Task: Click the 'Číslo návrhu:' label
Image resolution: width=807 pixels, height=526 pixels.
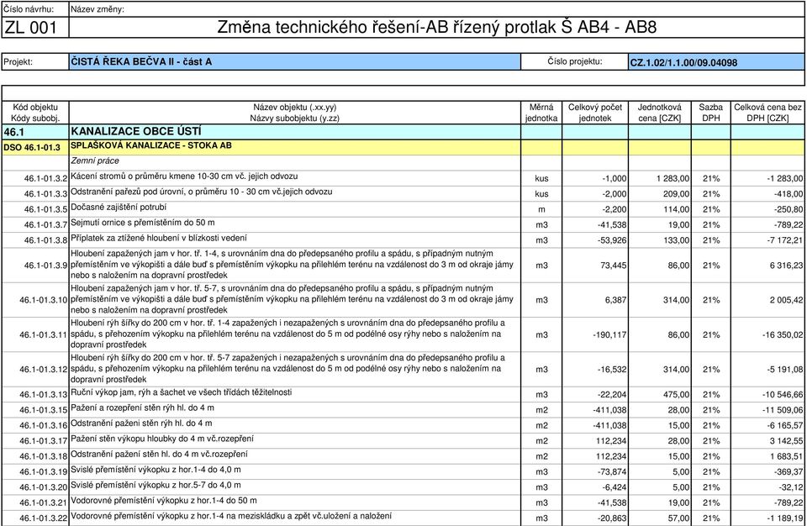Action: [29, 9]
